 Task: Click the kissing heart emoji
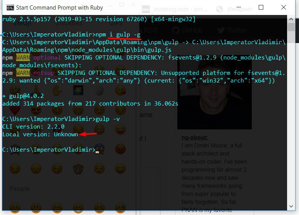click(x=120, y=91)
